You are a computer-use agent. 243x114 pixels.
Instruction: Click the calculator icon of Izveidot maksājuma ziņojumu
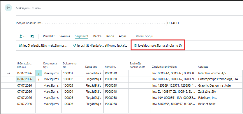point(135,45)
